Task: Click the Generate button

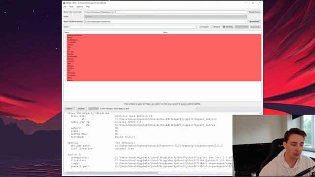Action: [x=81, y=109]
